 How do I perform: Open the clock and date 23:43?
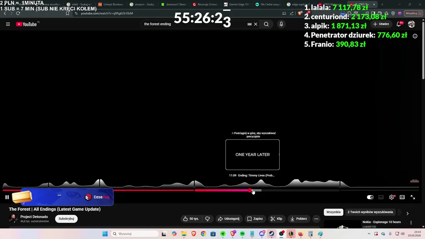coord(414,234)
